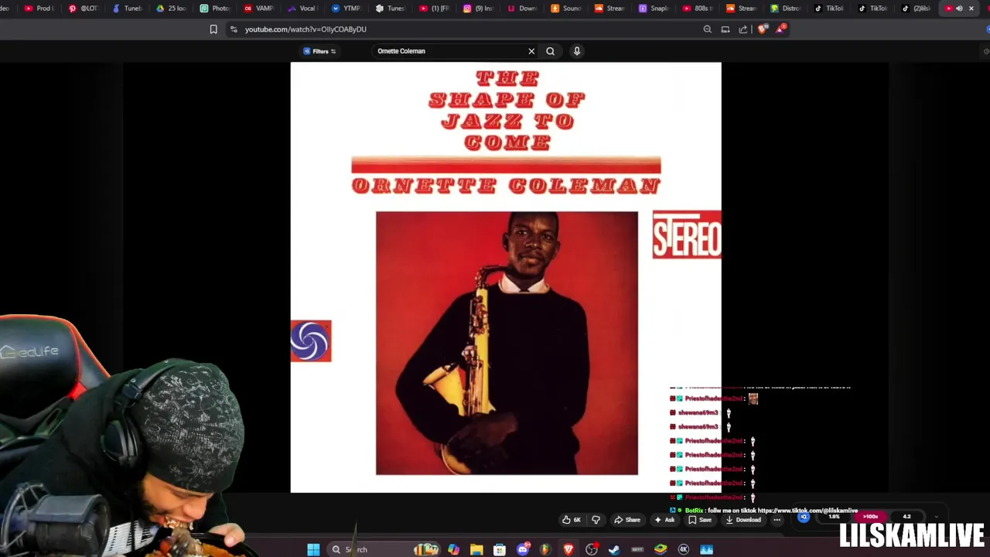Viewport: 990px width, 557px height.
Task: Open the more actions ellipsis menu
Action: (x=777, y=520)
